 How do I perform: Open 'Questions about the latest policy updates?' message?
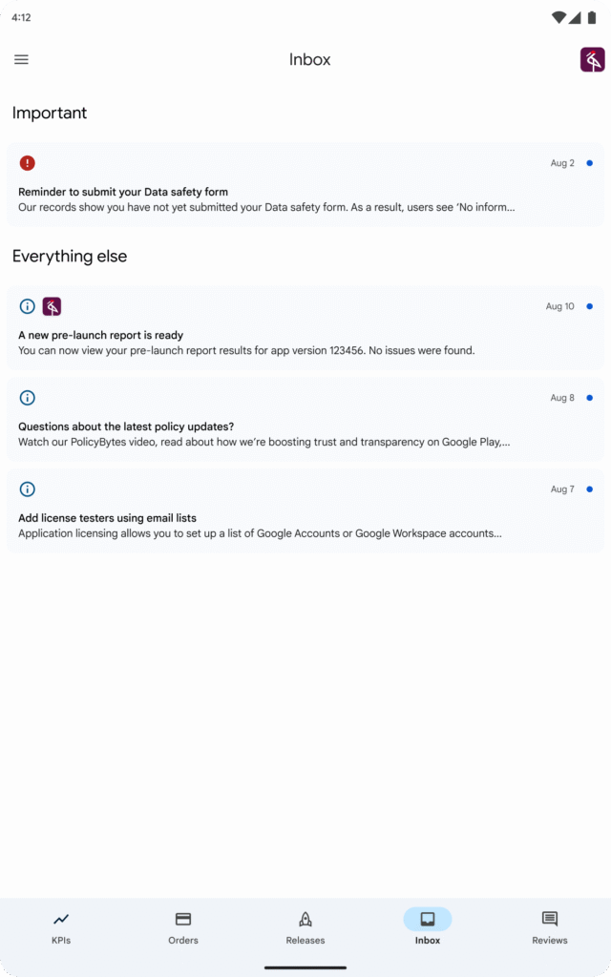click(305, 426)
